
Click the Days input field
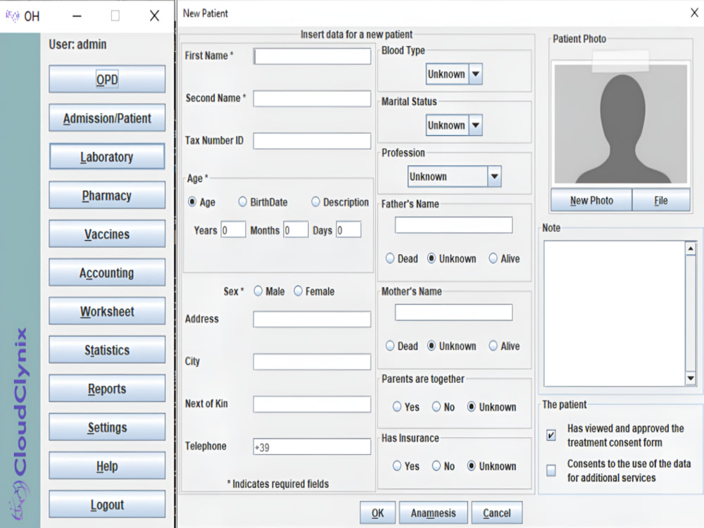coord(348,230)
